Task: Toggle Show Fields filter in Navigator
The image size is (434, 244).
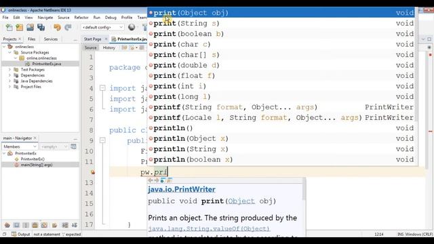Action: pos(16,225)
